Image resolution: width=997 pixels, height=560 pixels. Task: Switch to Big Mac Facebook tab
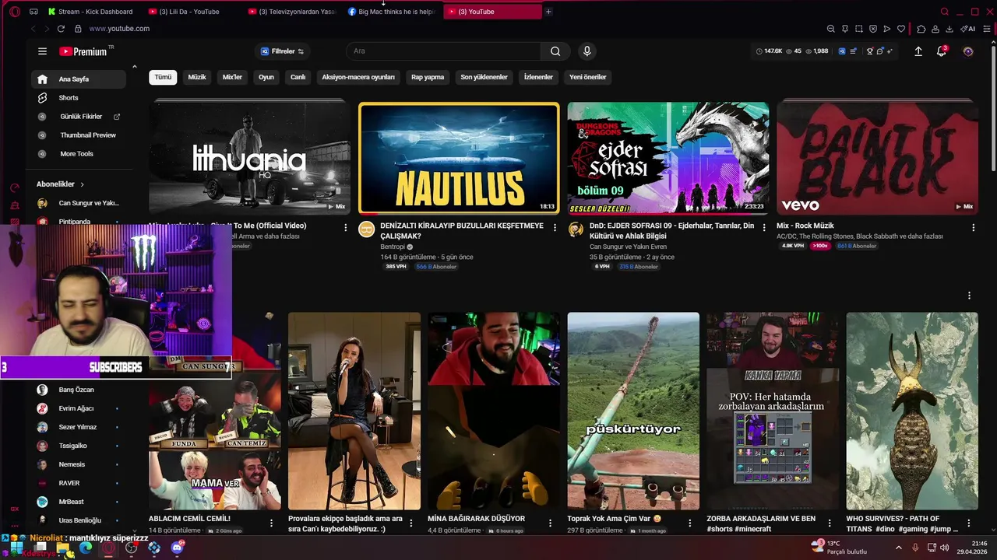[393, 12]
